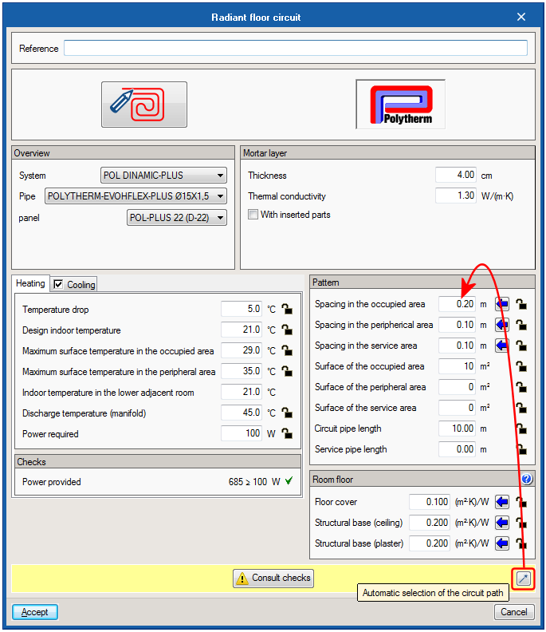Expand the Pipe selection dropdown
The image size is (546, 632).
pos(136,196)
